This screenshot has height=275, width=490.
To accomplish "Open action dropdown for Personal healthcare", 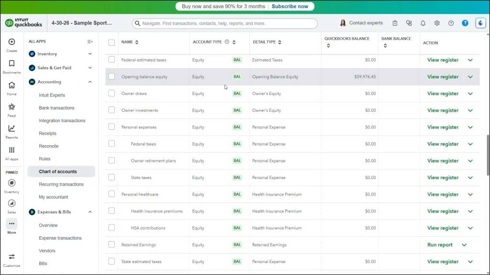I will click(x=470, y=195).
